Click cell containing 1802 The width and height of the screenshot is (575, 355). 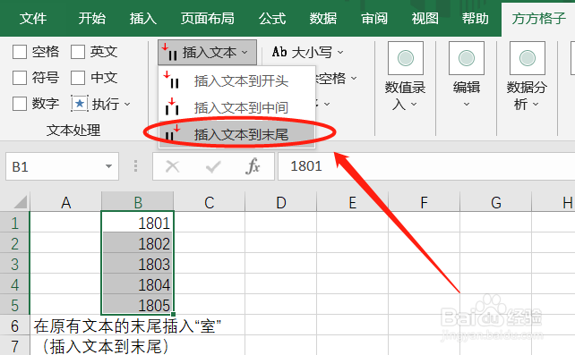[x=138, y=242]
